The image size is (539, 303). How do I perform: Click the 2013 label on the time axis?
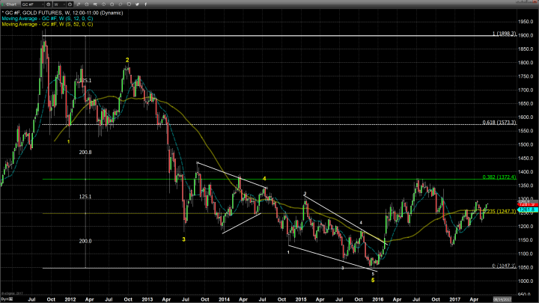[147, 299]
